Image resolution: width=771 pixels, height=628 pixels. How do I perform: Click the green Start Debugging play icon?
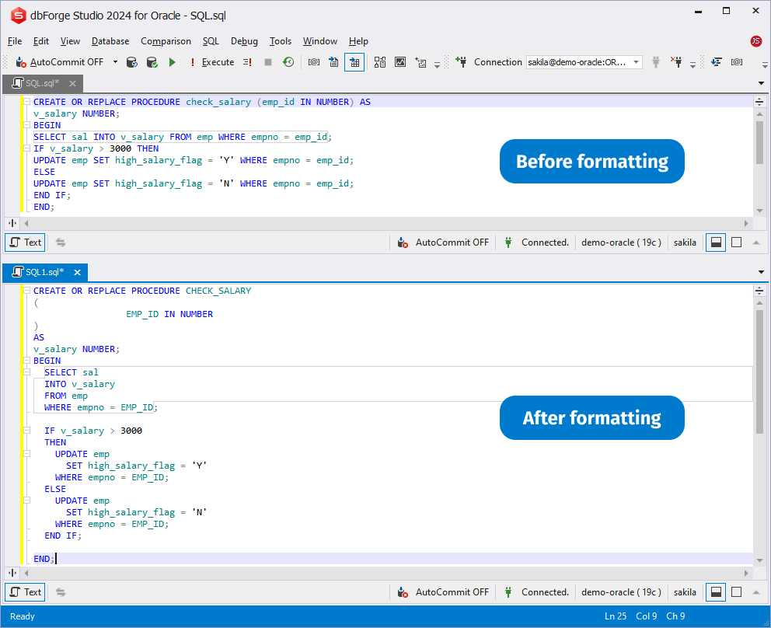pyautogui.click(x=172, y=62)
